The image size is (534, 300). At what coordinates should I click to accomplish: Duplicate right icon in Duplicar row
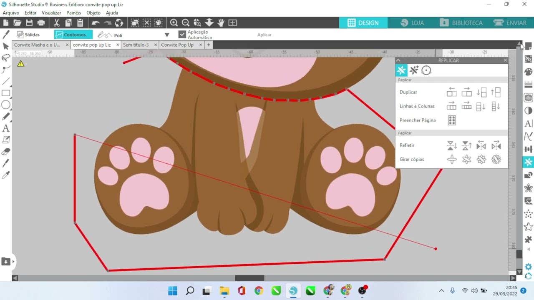click(x=466, y=92)
